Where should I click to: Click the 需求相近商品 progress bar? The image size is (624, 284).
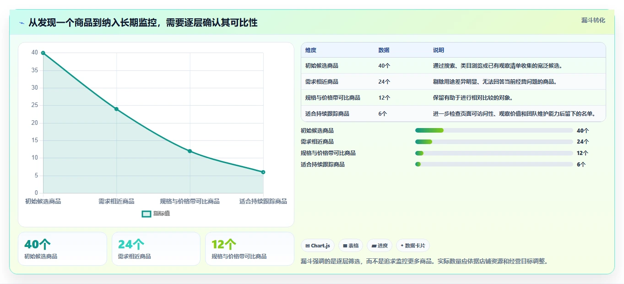point(494,142)
